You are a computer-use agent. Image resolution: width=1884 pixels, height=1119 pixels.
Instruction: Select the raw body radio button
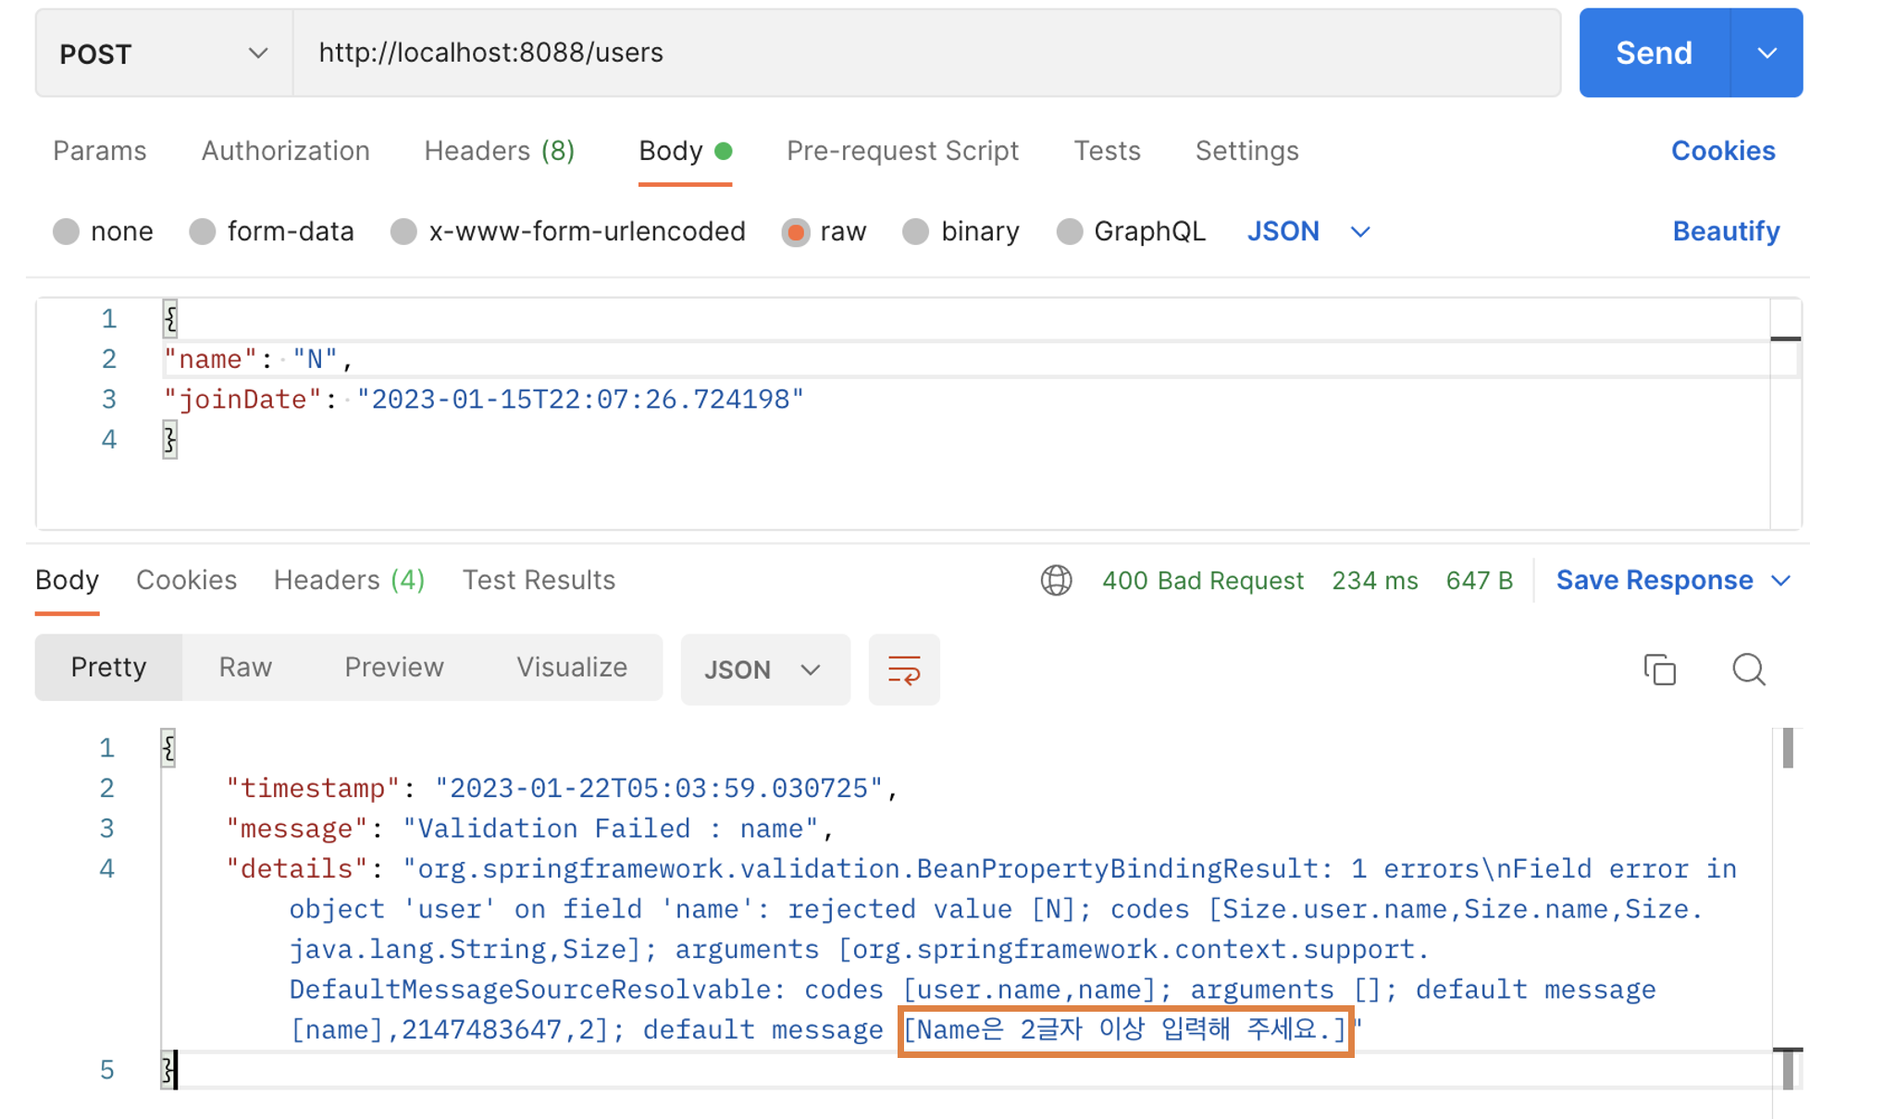(x=796, y=231)
